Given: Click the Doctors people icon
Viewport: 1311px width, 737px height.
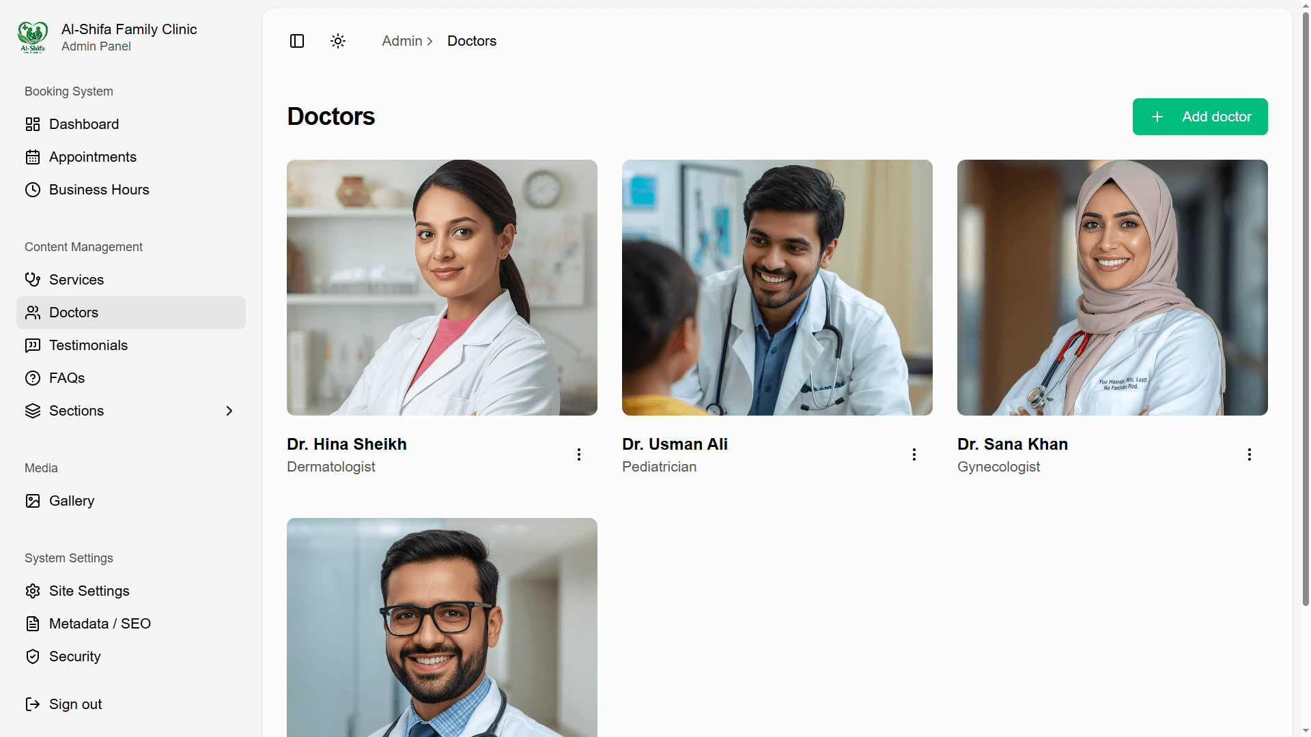Looking at the screenshot, I should point(33,313).
